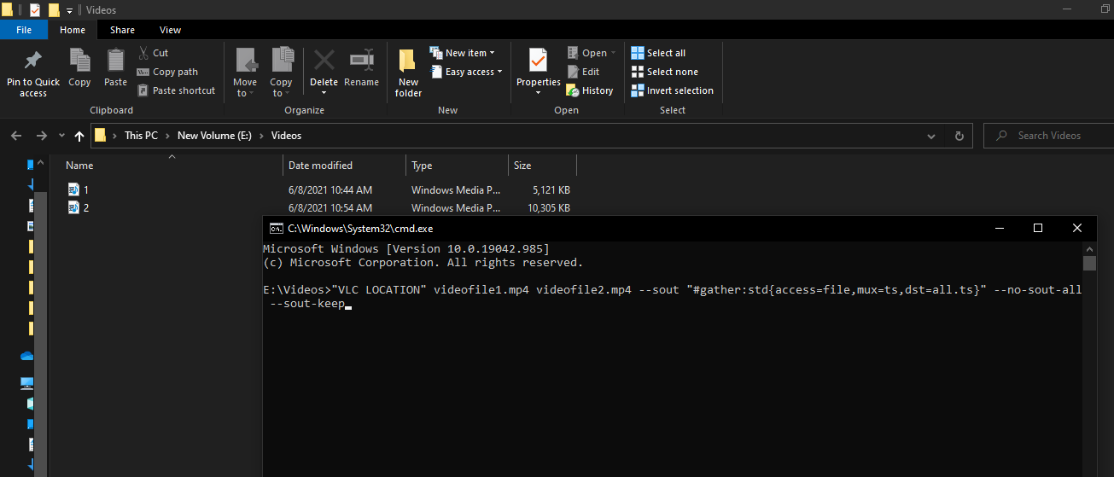Click the Delete red X icon
1114x477 pixels.
point(324,61)
